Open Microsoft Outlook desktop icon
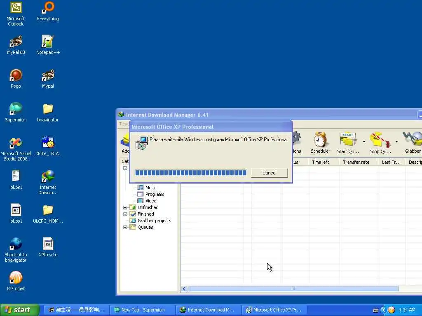Viewport: 422px width, 316px height. click(x=16, y=14)
